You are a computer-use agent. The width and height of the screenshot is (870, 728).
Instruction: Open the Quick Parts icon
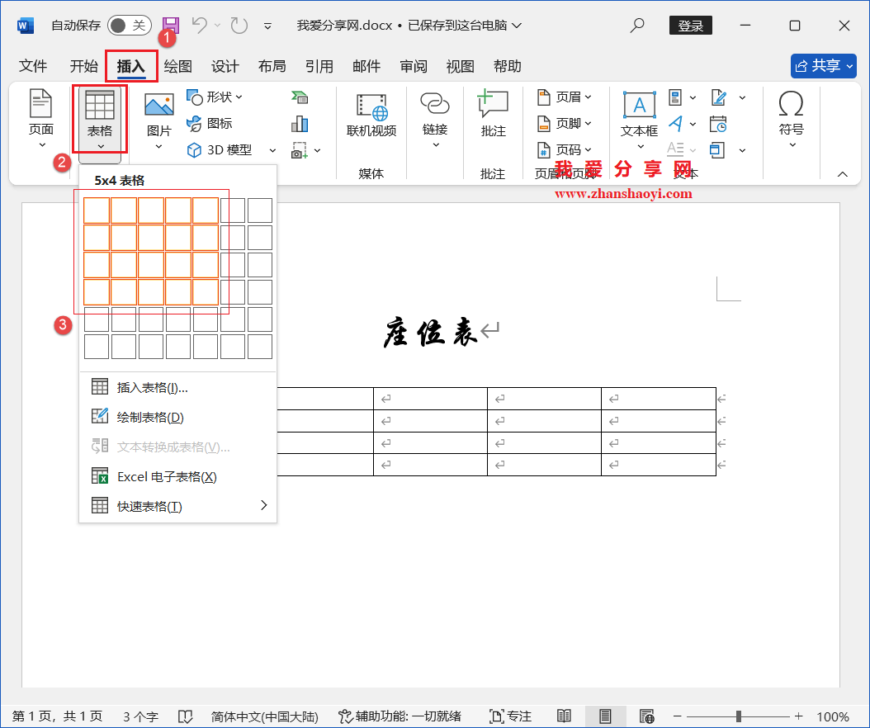[x=675, y=97]
